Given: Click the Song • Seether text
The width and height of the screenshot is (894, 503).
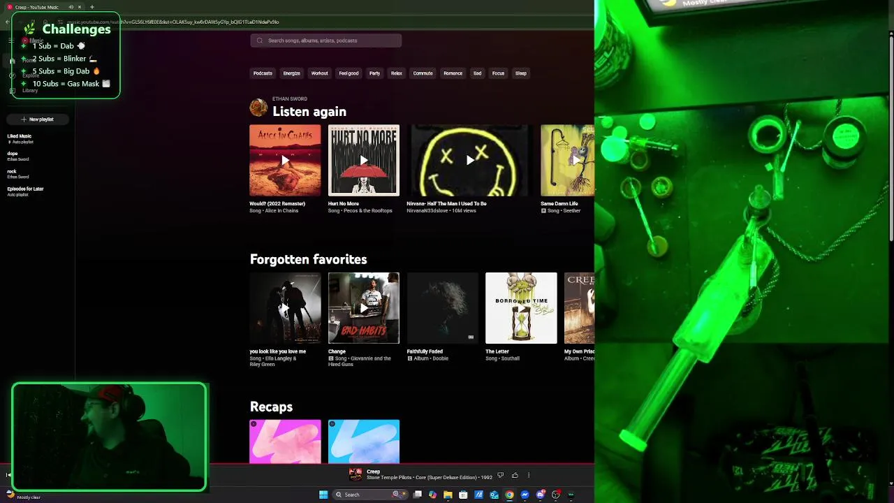Looking at the screenshot, I should tap(564, 211).
